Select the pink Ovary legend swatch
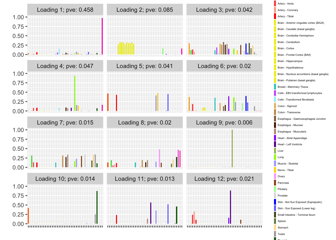 pyautogui.click(x=275, y=176)
